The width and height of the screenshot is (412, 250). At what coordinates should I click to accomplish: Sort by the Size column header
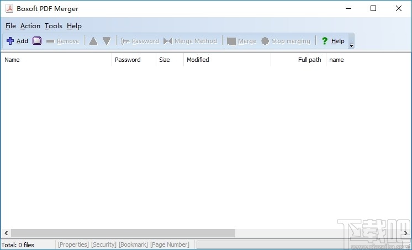pyautogui.click(x=170, y=60)
